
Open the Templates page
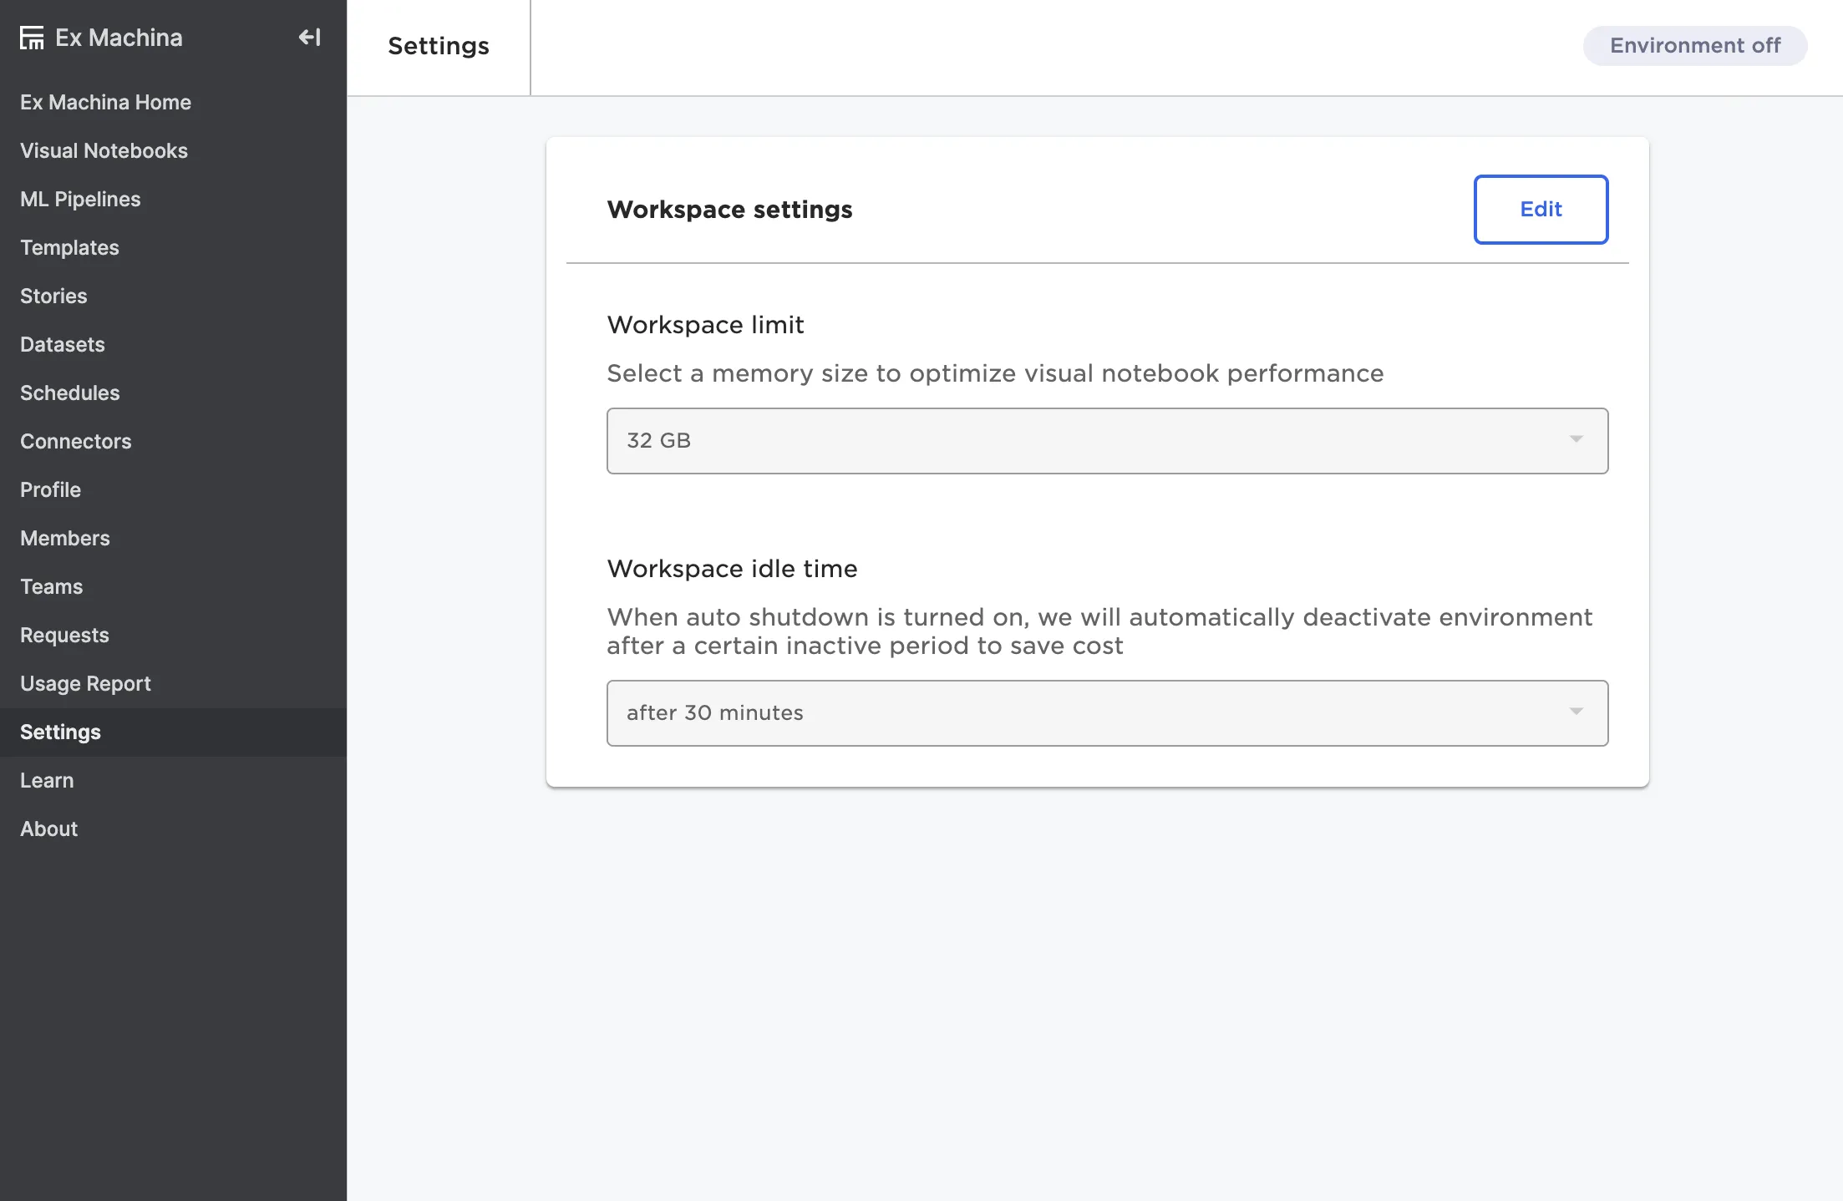pos(69,247)
